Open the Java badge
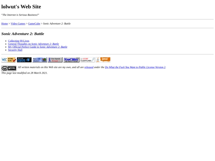 (103, 60)
